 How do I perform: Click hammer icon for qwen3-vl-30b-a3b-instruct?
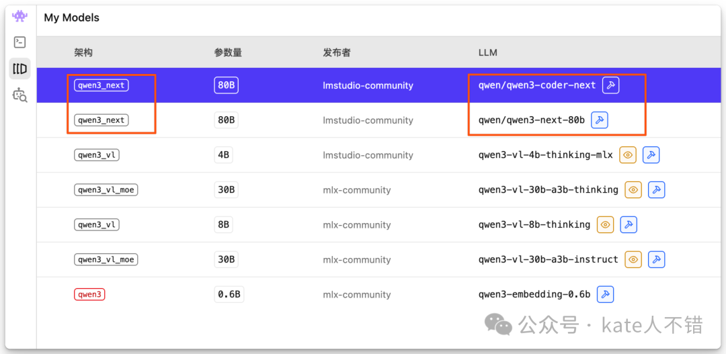click(x=657, y=259)
